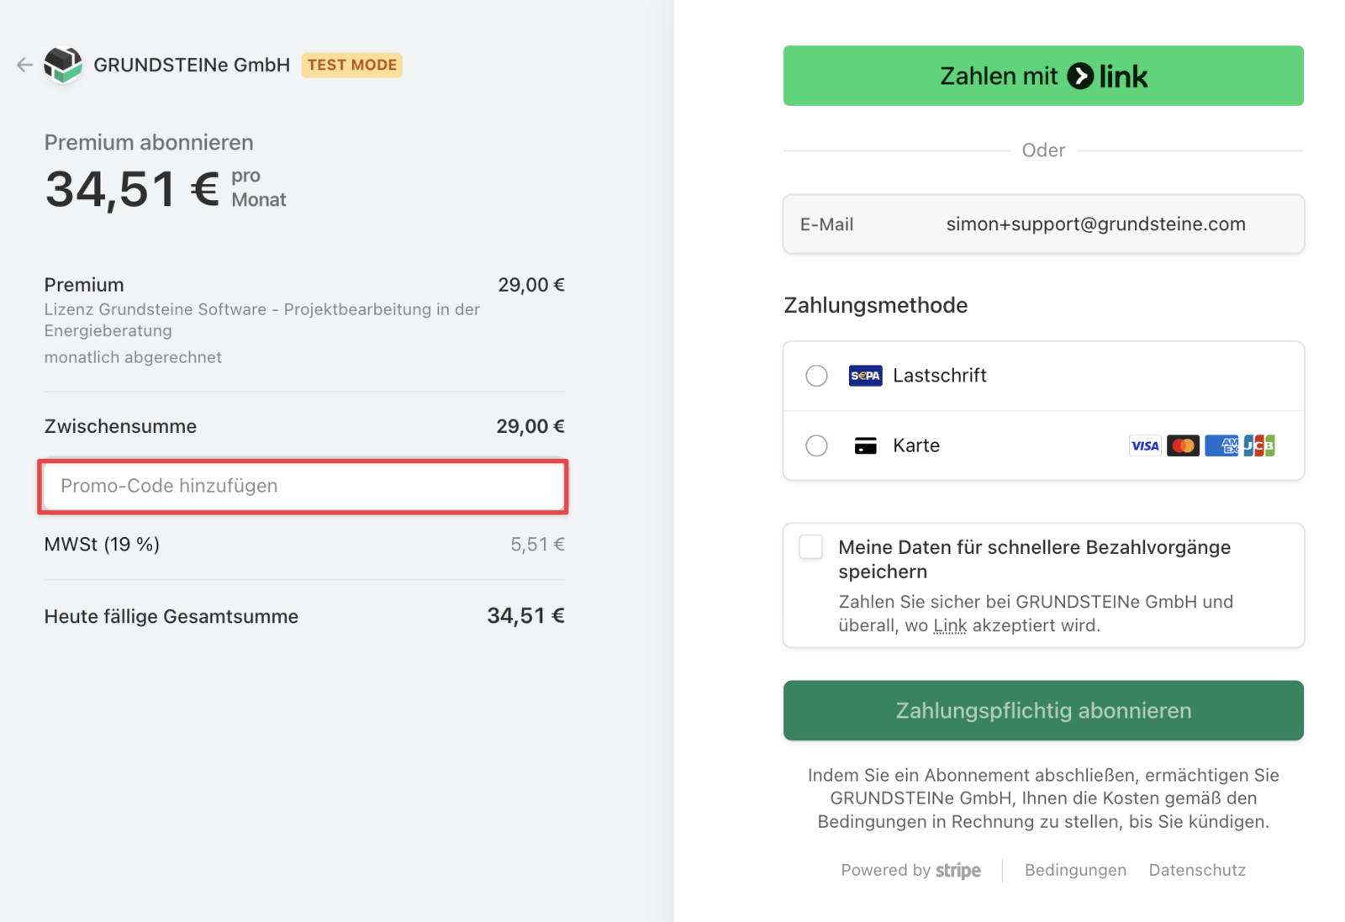Click the back arrow icon
Screen dimensions: 1345x922
point(24,65)
